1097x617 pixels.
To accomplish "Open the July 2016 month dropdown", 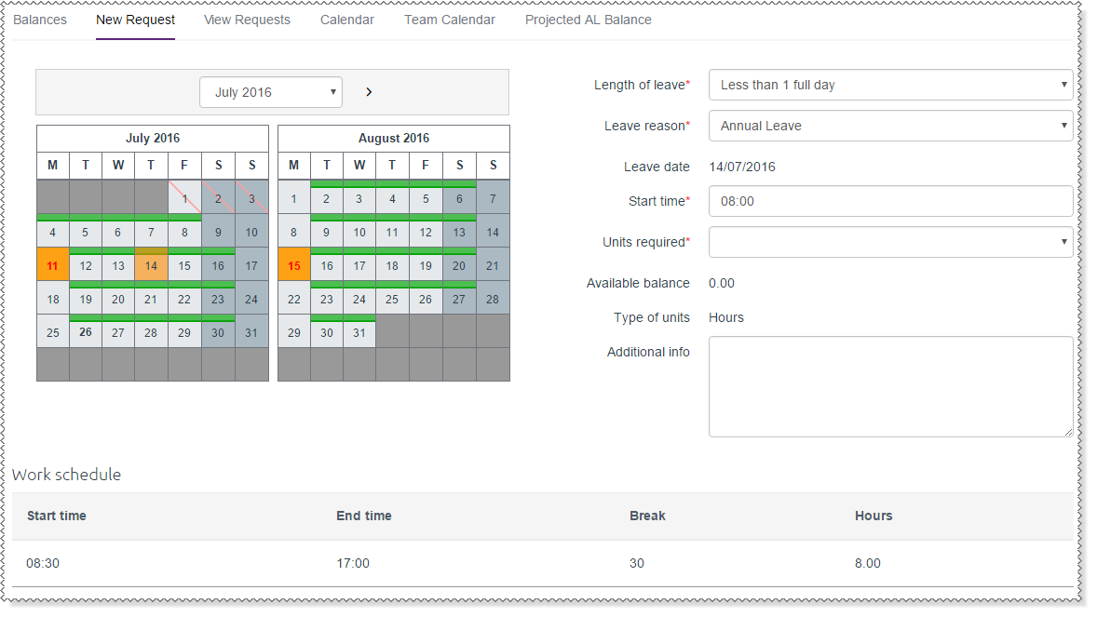I will tap(270, 92).
